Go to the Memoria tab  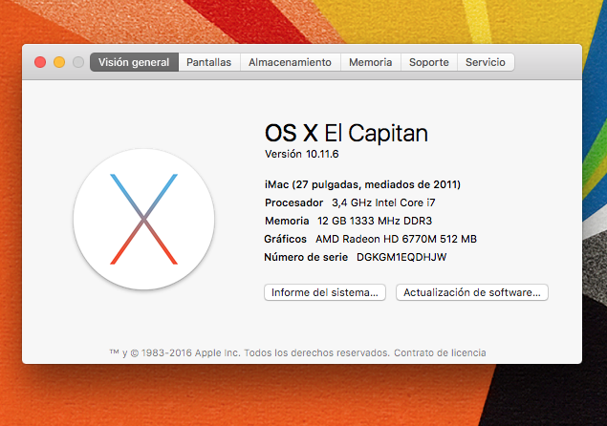coord(370,62)
